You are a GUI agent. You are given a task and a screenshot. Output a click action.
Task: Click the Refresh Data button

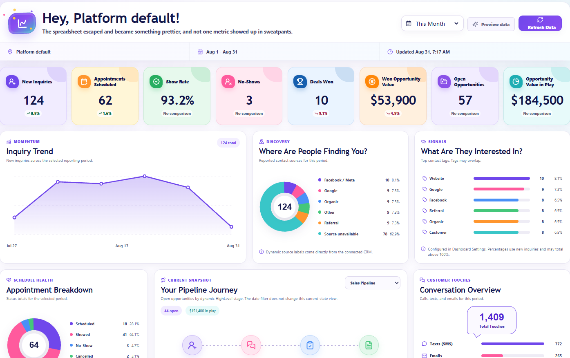[x=540, y=23]
